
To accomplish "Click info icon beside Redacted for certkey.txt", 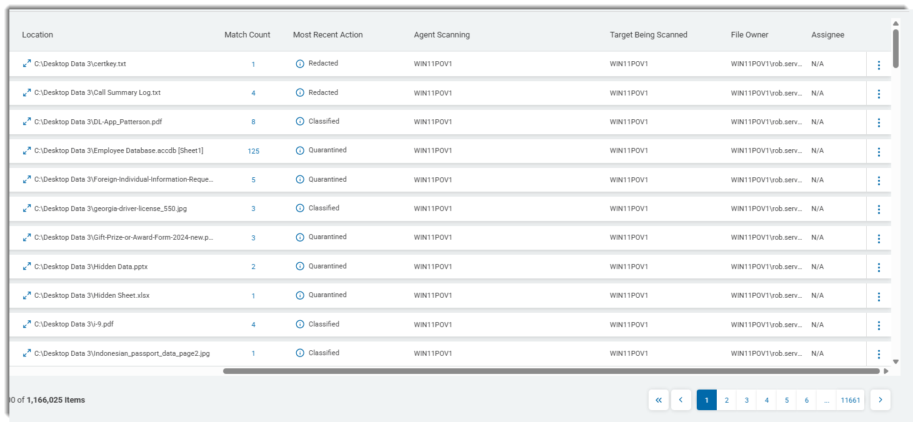I will point(300,64).
